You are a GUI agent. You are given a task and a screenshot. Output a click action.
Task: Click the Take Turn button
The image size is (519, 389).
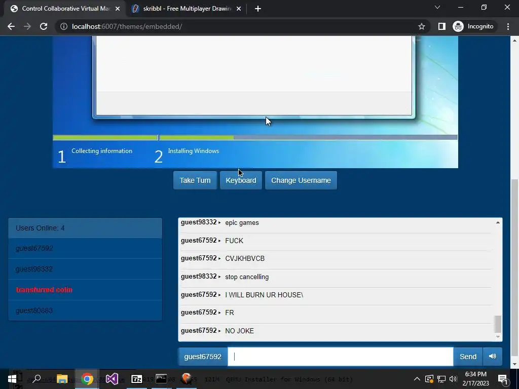[x=195, y=180]
